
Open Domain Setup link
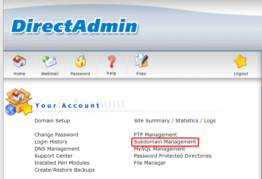tap(52, 121)
